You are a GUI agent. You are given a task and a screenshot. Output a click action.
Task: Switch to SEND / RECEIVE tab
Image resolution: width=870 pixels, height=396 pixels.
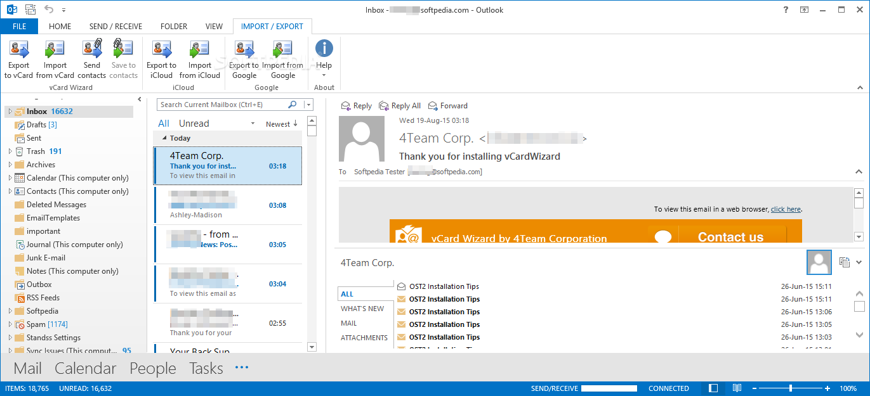click(x=115, y=27)
